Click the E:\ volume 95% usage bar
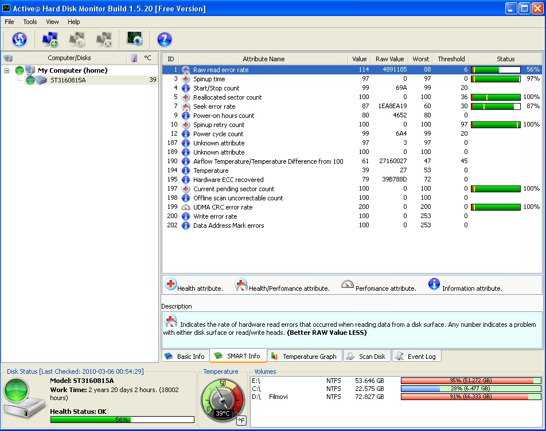Viewport: 546px width, 431px height. [471, 381]
